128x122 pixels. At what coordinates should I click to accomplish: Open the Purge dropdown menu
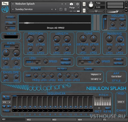(x=74, y=8)
